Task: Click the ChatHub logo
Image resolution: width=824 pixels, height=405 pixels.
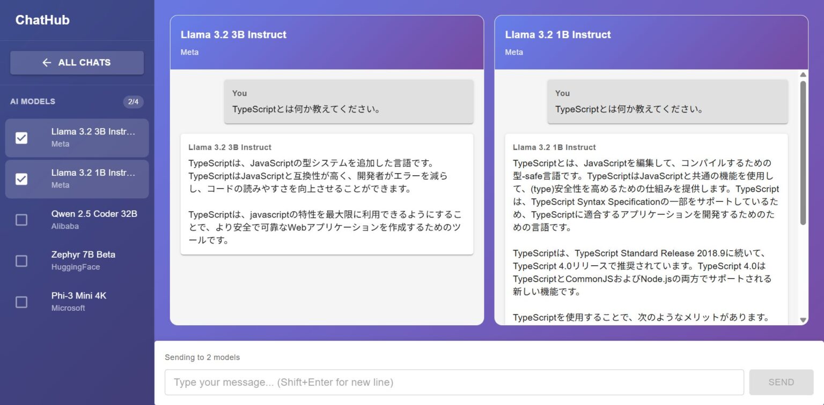Action: pyautogui.click(x=42, y=20)
